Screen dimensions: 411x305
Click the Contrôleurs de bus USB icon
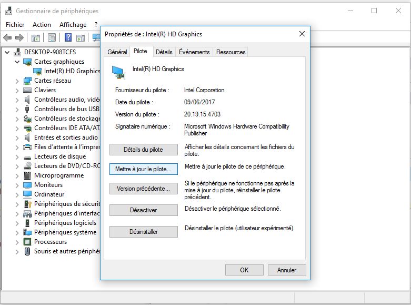(x=27, y=109)
